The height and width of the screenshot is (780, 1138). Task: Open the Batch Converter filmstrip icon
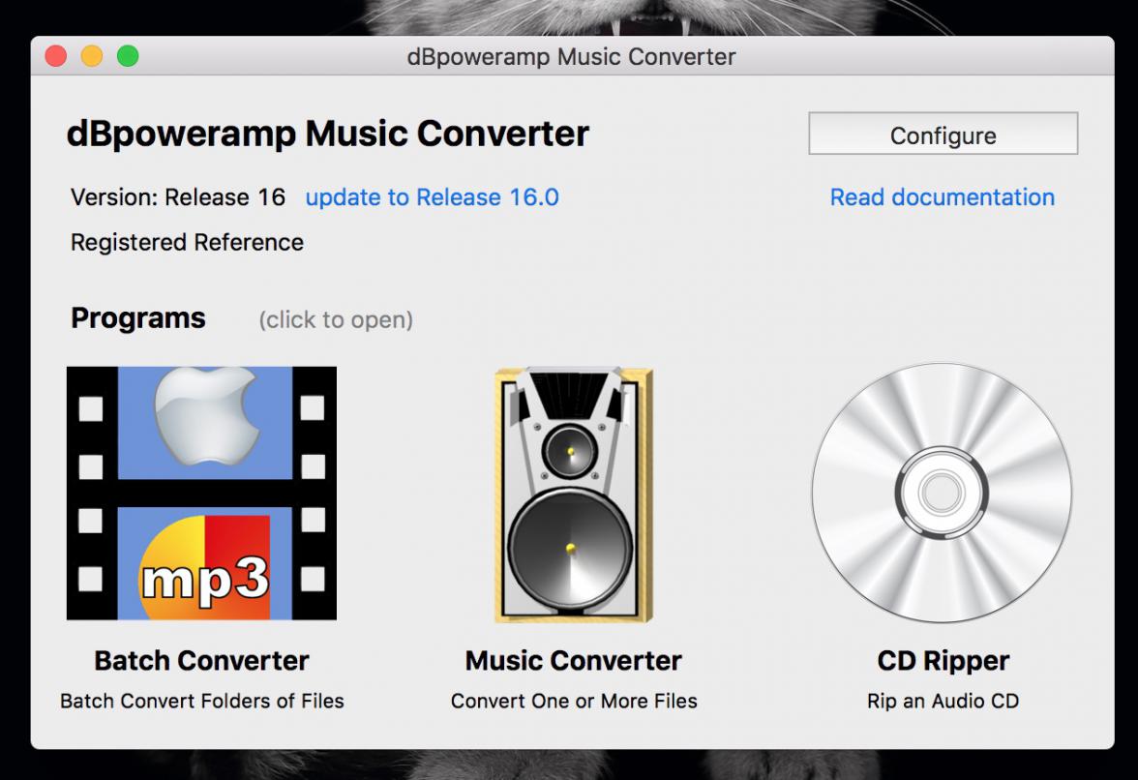pos(201,493)
